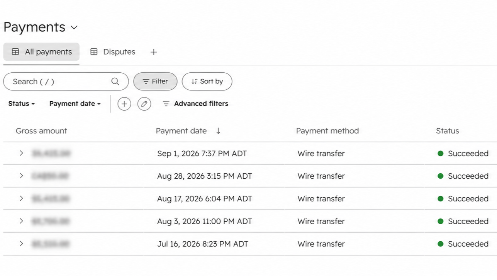Select the date Aug 28, 2026 3:15 PM ADT

pyautogui.click(x=205, y=176)
